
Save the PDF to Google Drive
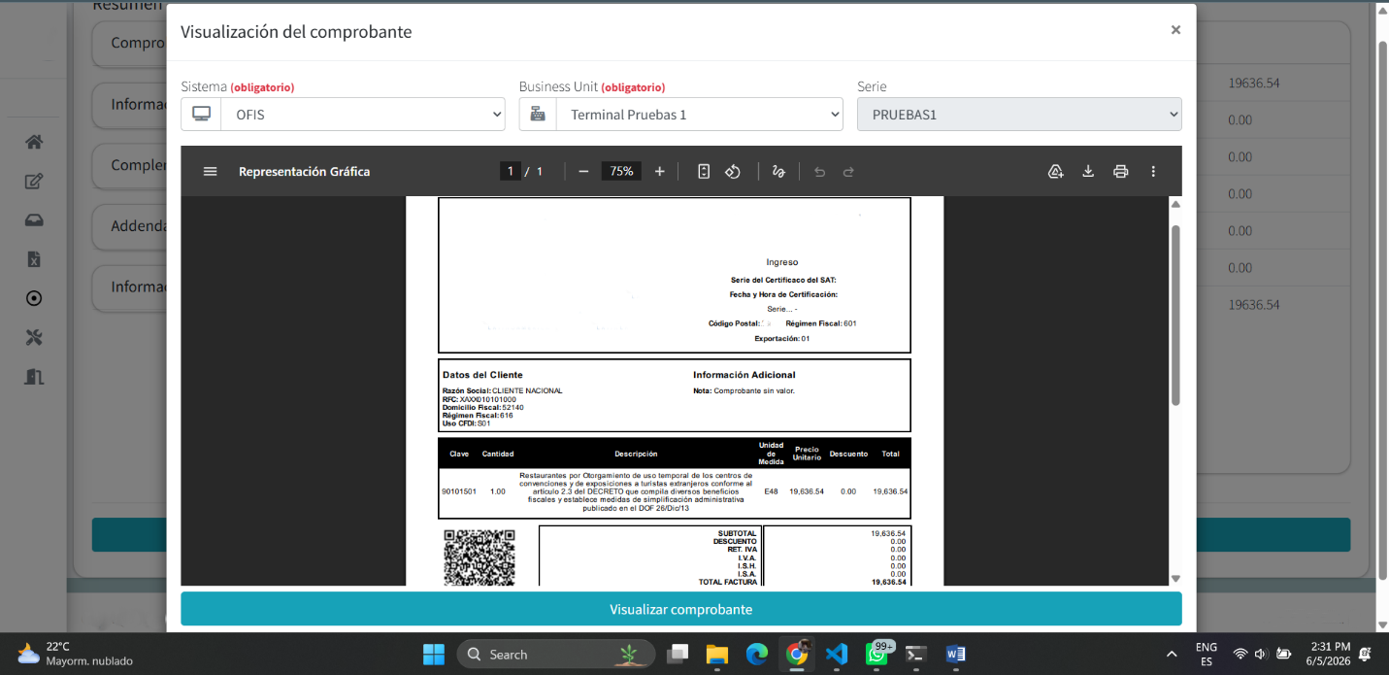pyautogui.click(x=1055, y=172)
